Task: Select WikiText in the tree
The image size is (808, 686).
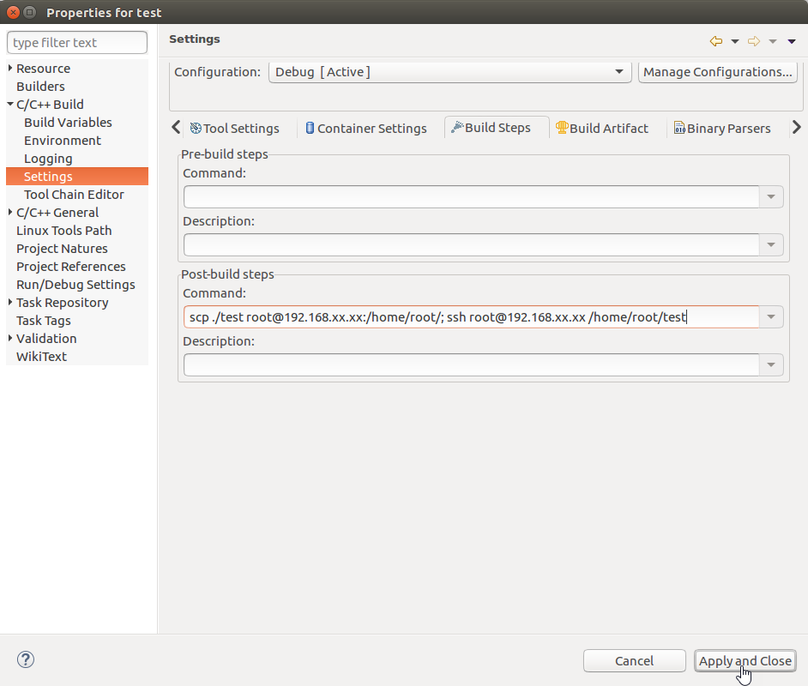Action: 41,357
